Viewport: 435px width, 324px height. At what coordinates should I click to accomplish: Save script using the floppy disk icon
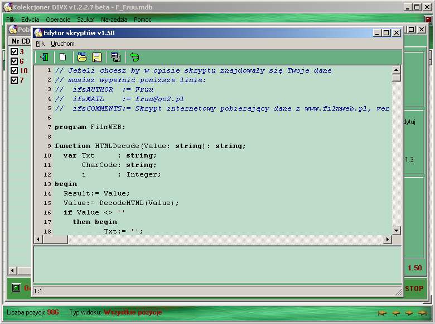(x=97, y=57)
